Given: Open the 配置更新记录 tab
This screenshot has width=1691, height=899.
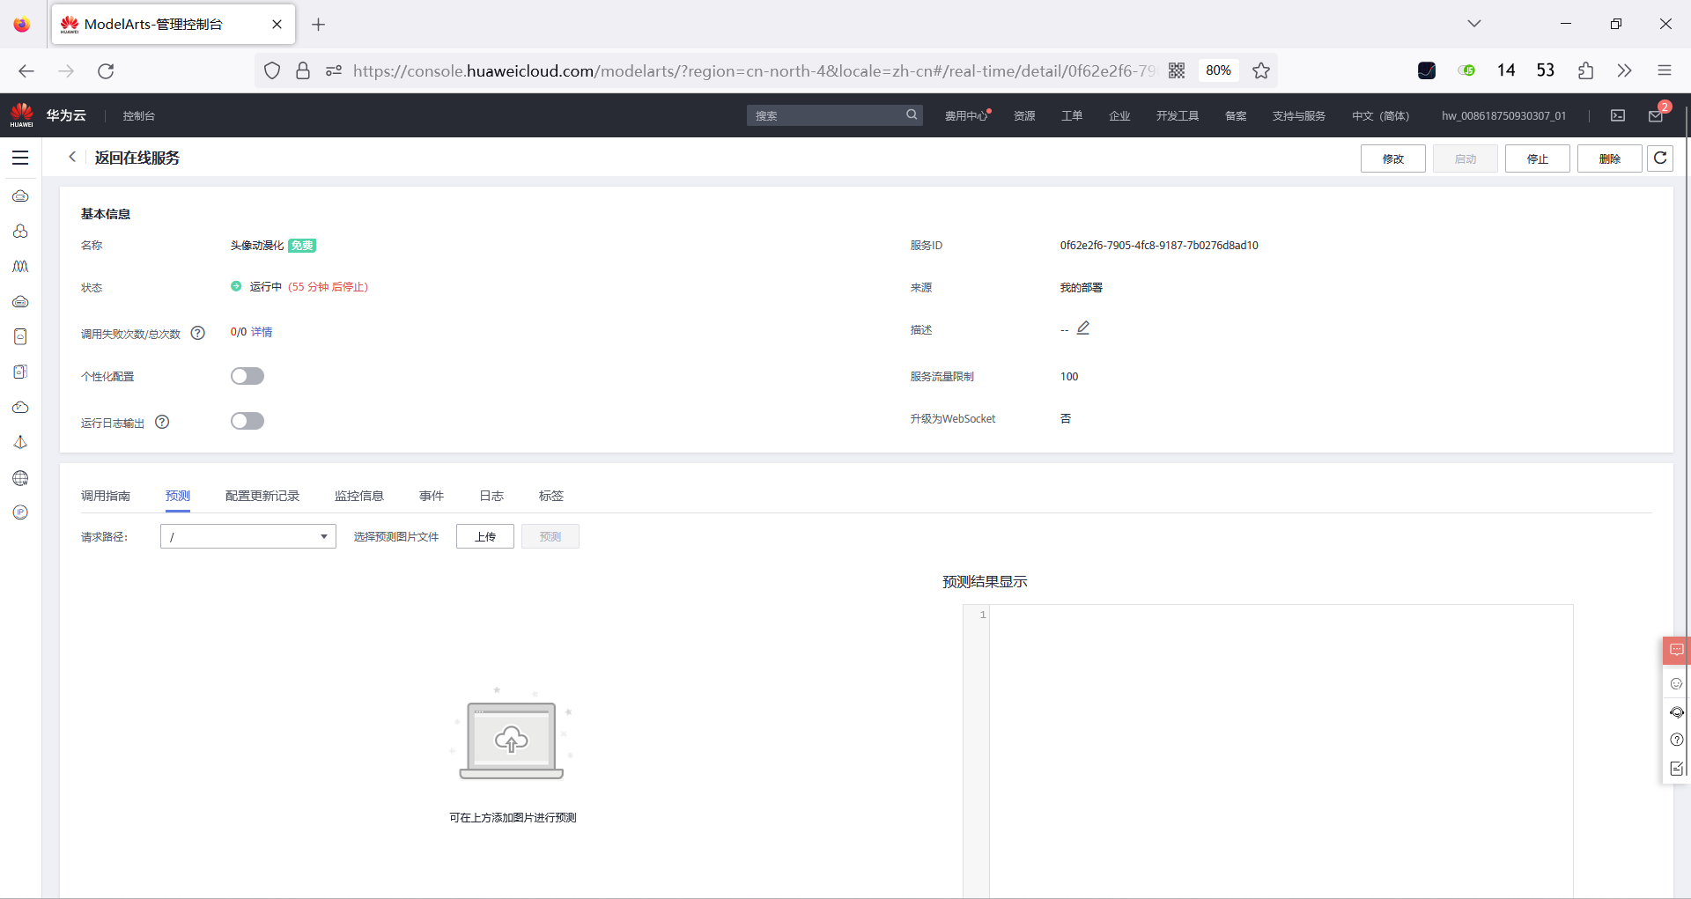Looking at the screenshot, I should (x=262, y=496).
